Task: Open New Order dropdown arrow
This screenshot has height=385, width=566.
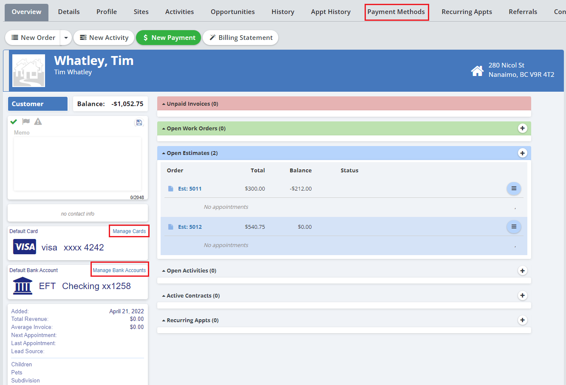Action: 66,38
